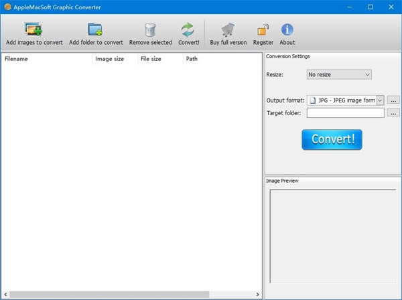Viewport: 402px width, 300px height.
Task: Click the Add images to convert icon
Action: (x=33, y=29)
